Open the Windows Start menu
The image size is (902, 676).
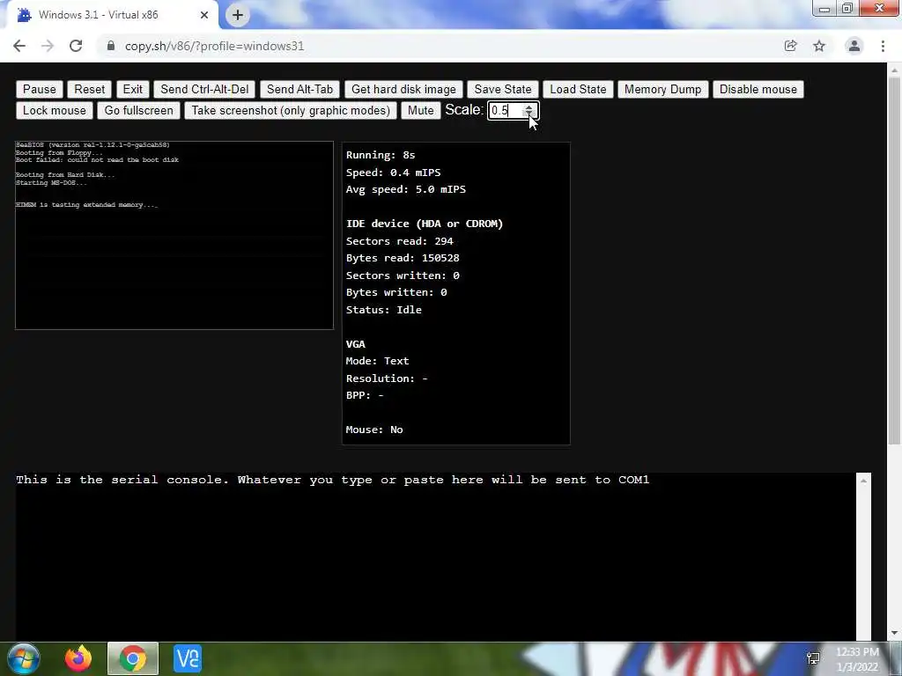point(24,658)
